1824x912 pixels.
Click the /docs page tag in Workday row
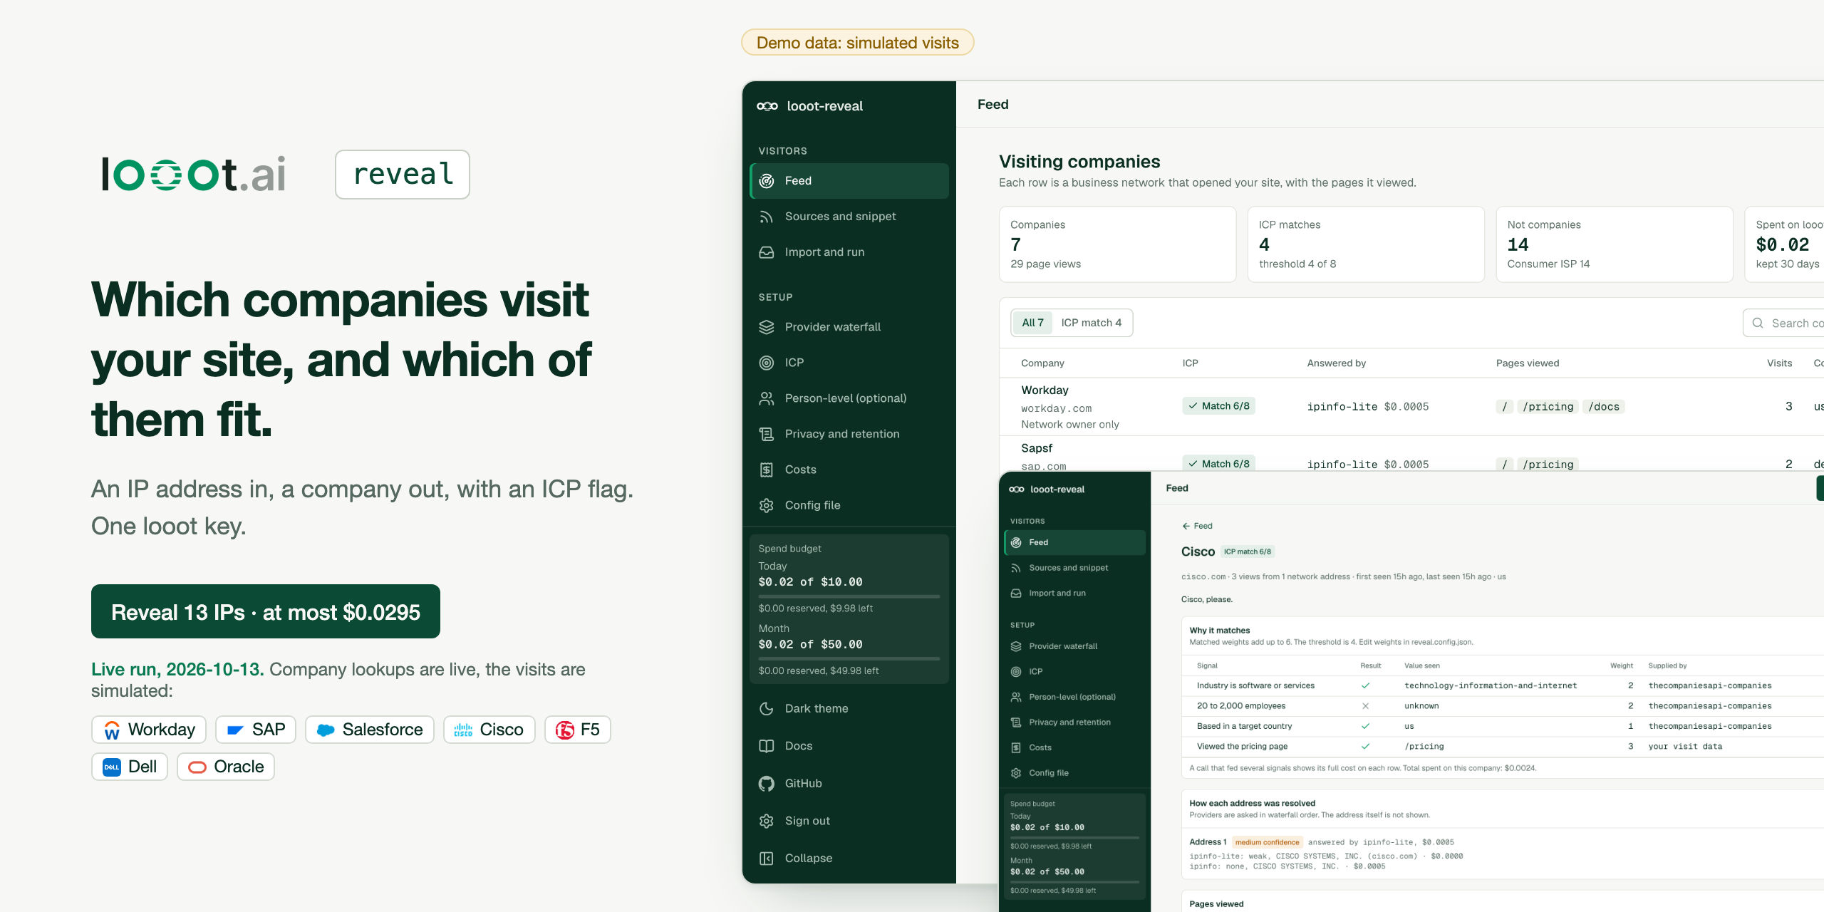click(1604, 407)
